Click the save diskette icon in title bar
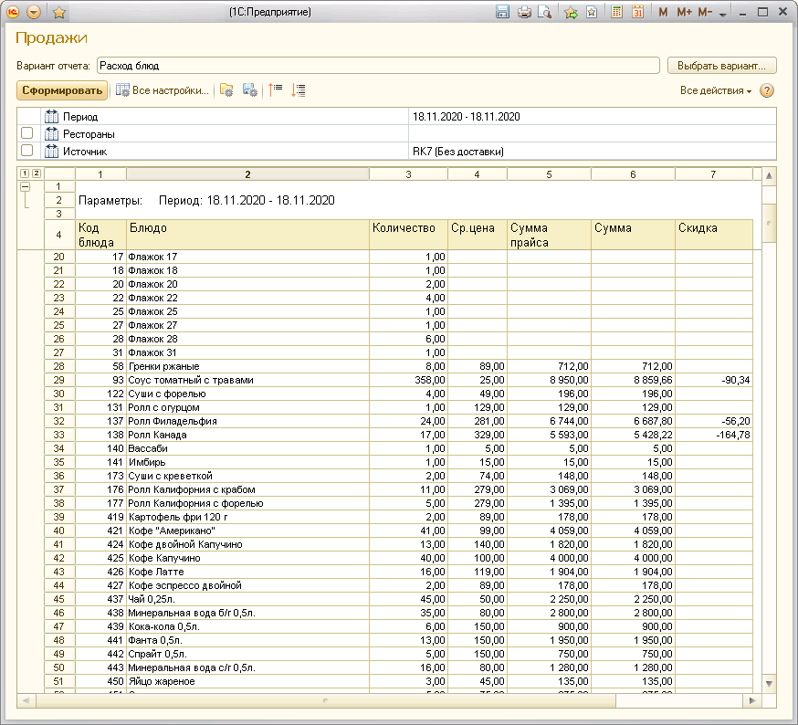 coord(502,12)
